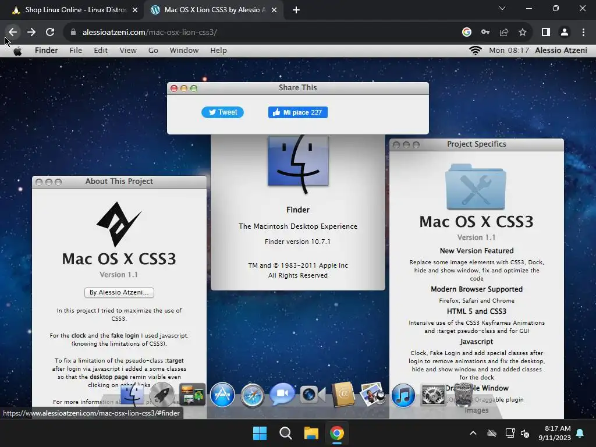Image resolution: width=596 pixels, height=447 pixels.
Task: Click 'Finder version 10.7.1' text
Action: click(297, 242)
